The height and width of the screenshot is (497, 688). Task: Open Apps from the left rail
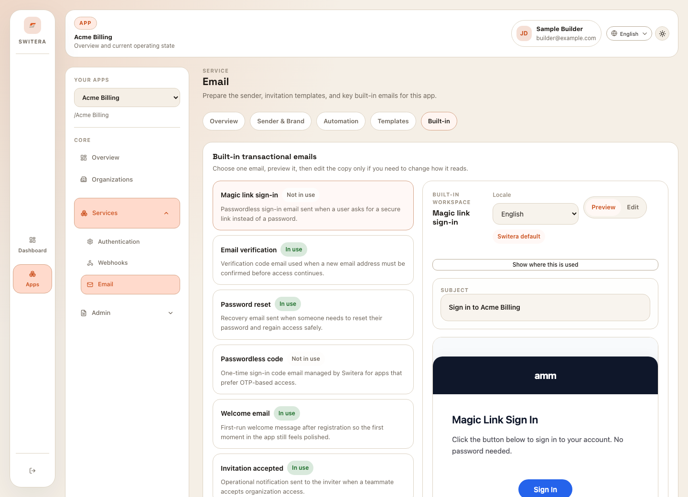point(32,279)
